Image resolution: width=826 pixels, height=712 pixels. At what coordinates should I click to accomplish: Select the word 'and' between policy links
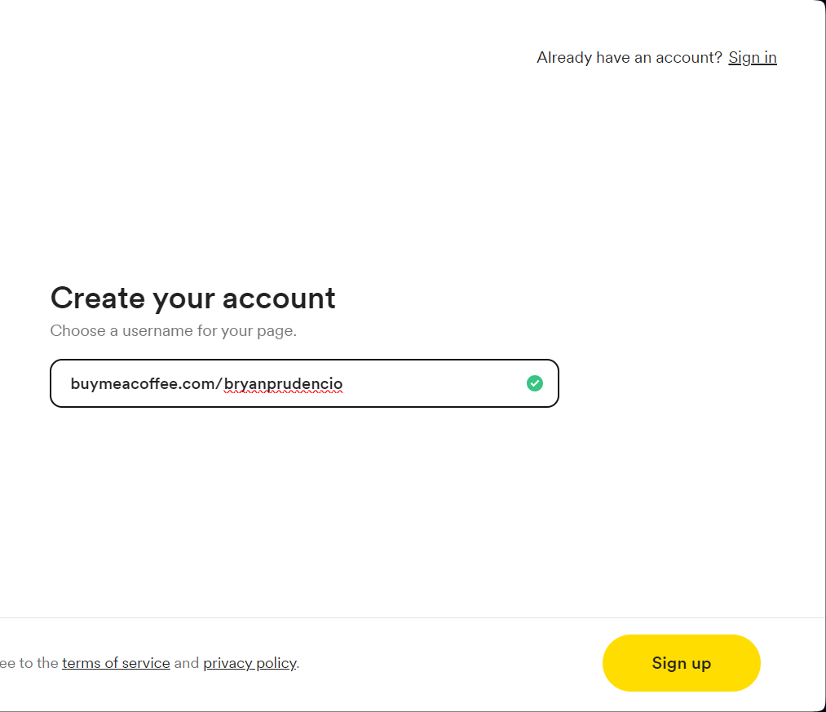(187, 663)
